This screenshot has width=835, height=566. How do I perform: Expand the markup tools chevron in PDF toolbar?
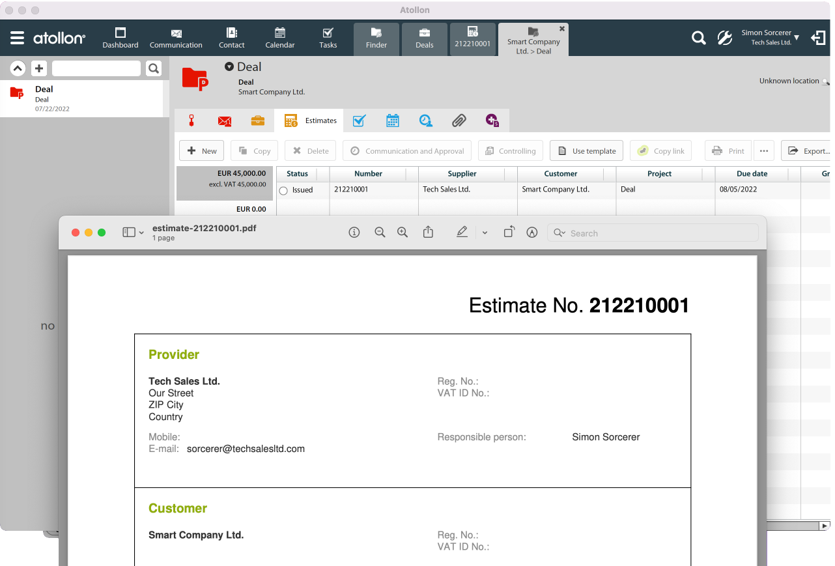(x=485, y=232)
